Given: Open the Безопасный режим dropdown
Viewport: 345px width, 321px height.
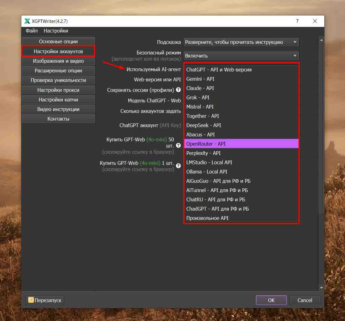Looking at the screenshot, I should [x=241, y=56].
